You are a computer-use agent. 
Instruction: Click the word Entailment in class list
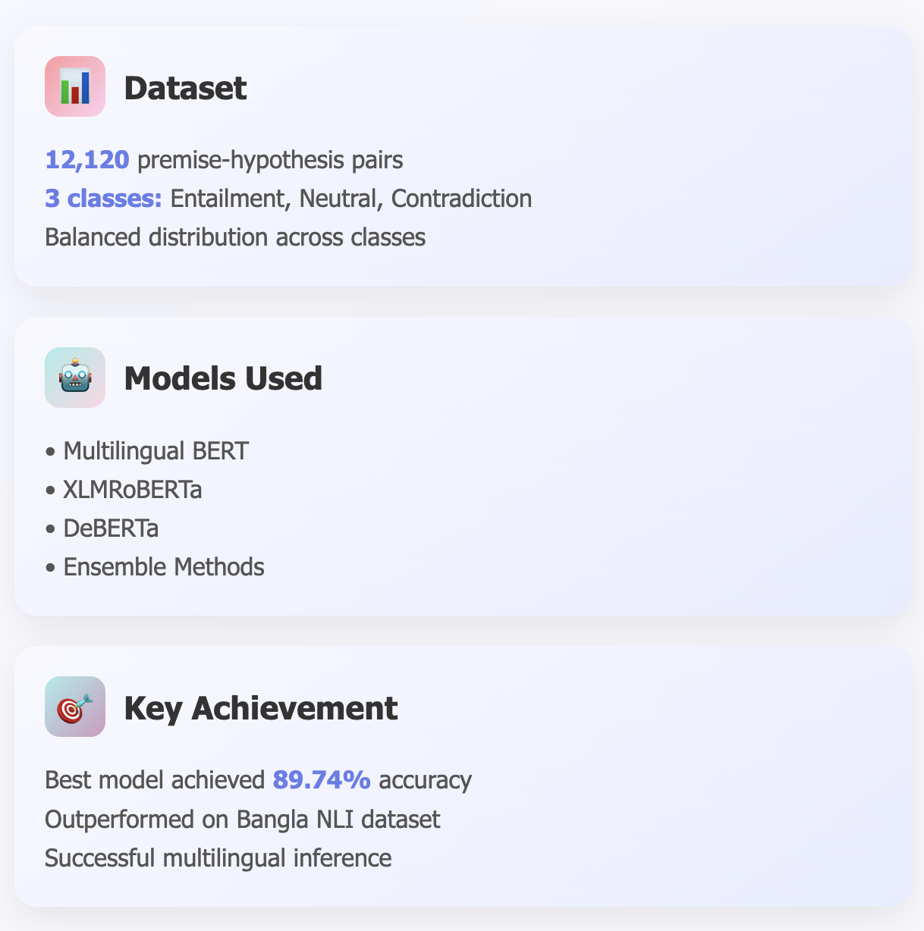(x=228, y=199)
